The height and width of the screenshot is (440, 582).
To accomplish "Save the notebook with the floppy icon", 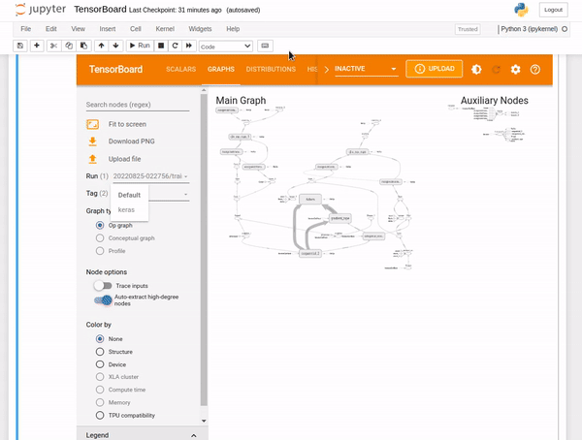I will point(20,46).
